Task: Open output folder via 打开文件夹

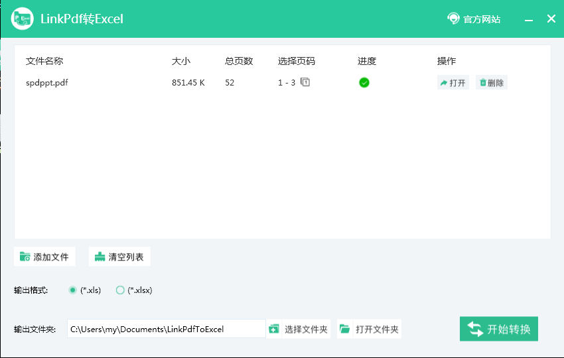Action: click(x=369, y=329)
